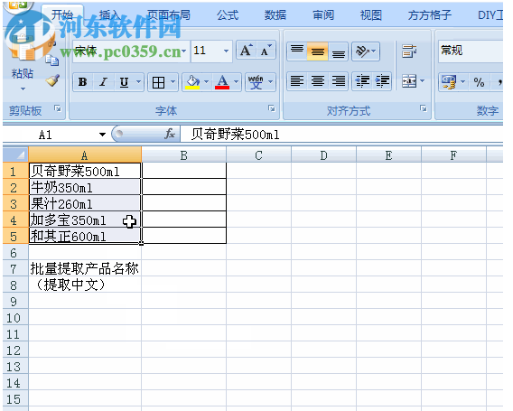Open the underline style dropdown arrow

[138, 82]
